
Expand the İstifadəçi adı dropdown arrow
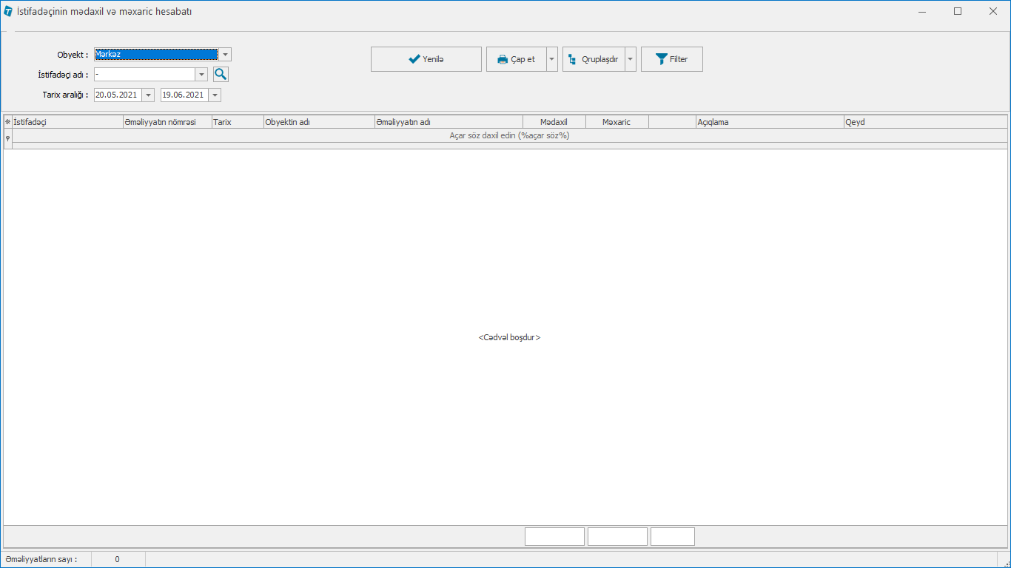pos(201,75)
